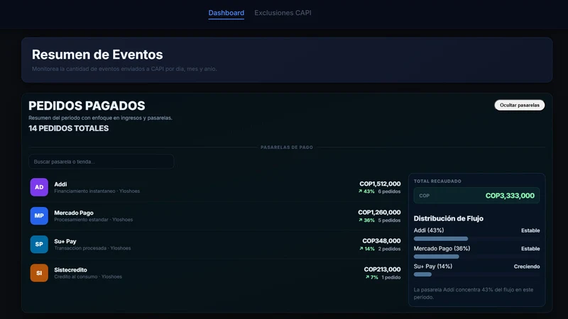
Task: Click the 2 pedidos count
Action: coord(389,249)
